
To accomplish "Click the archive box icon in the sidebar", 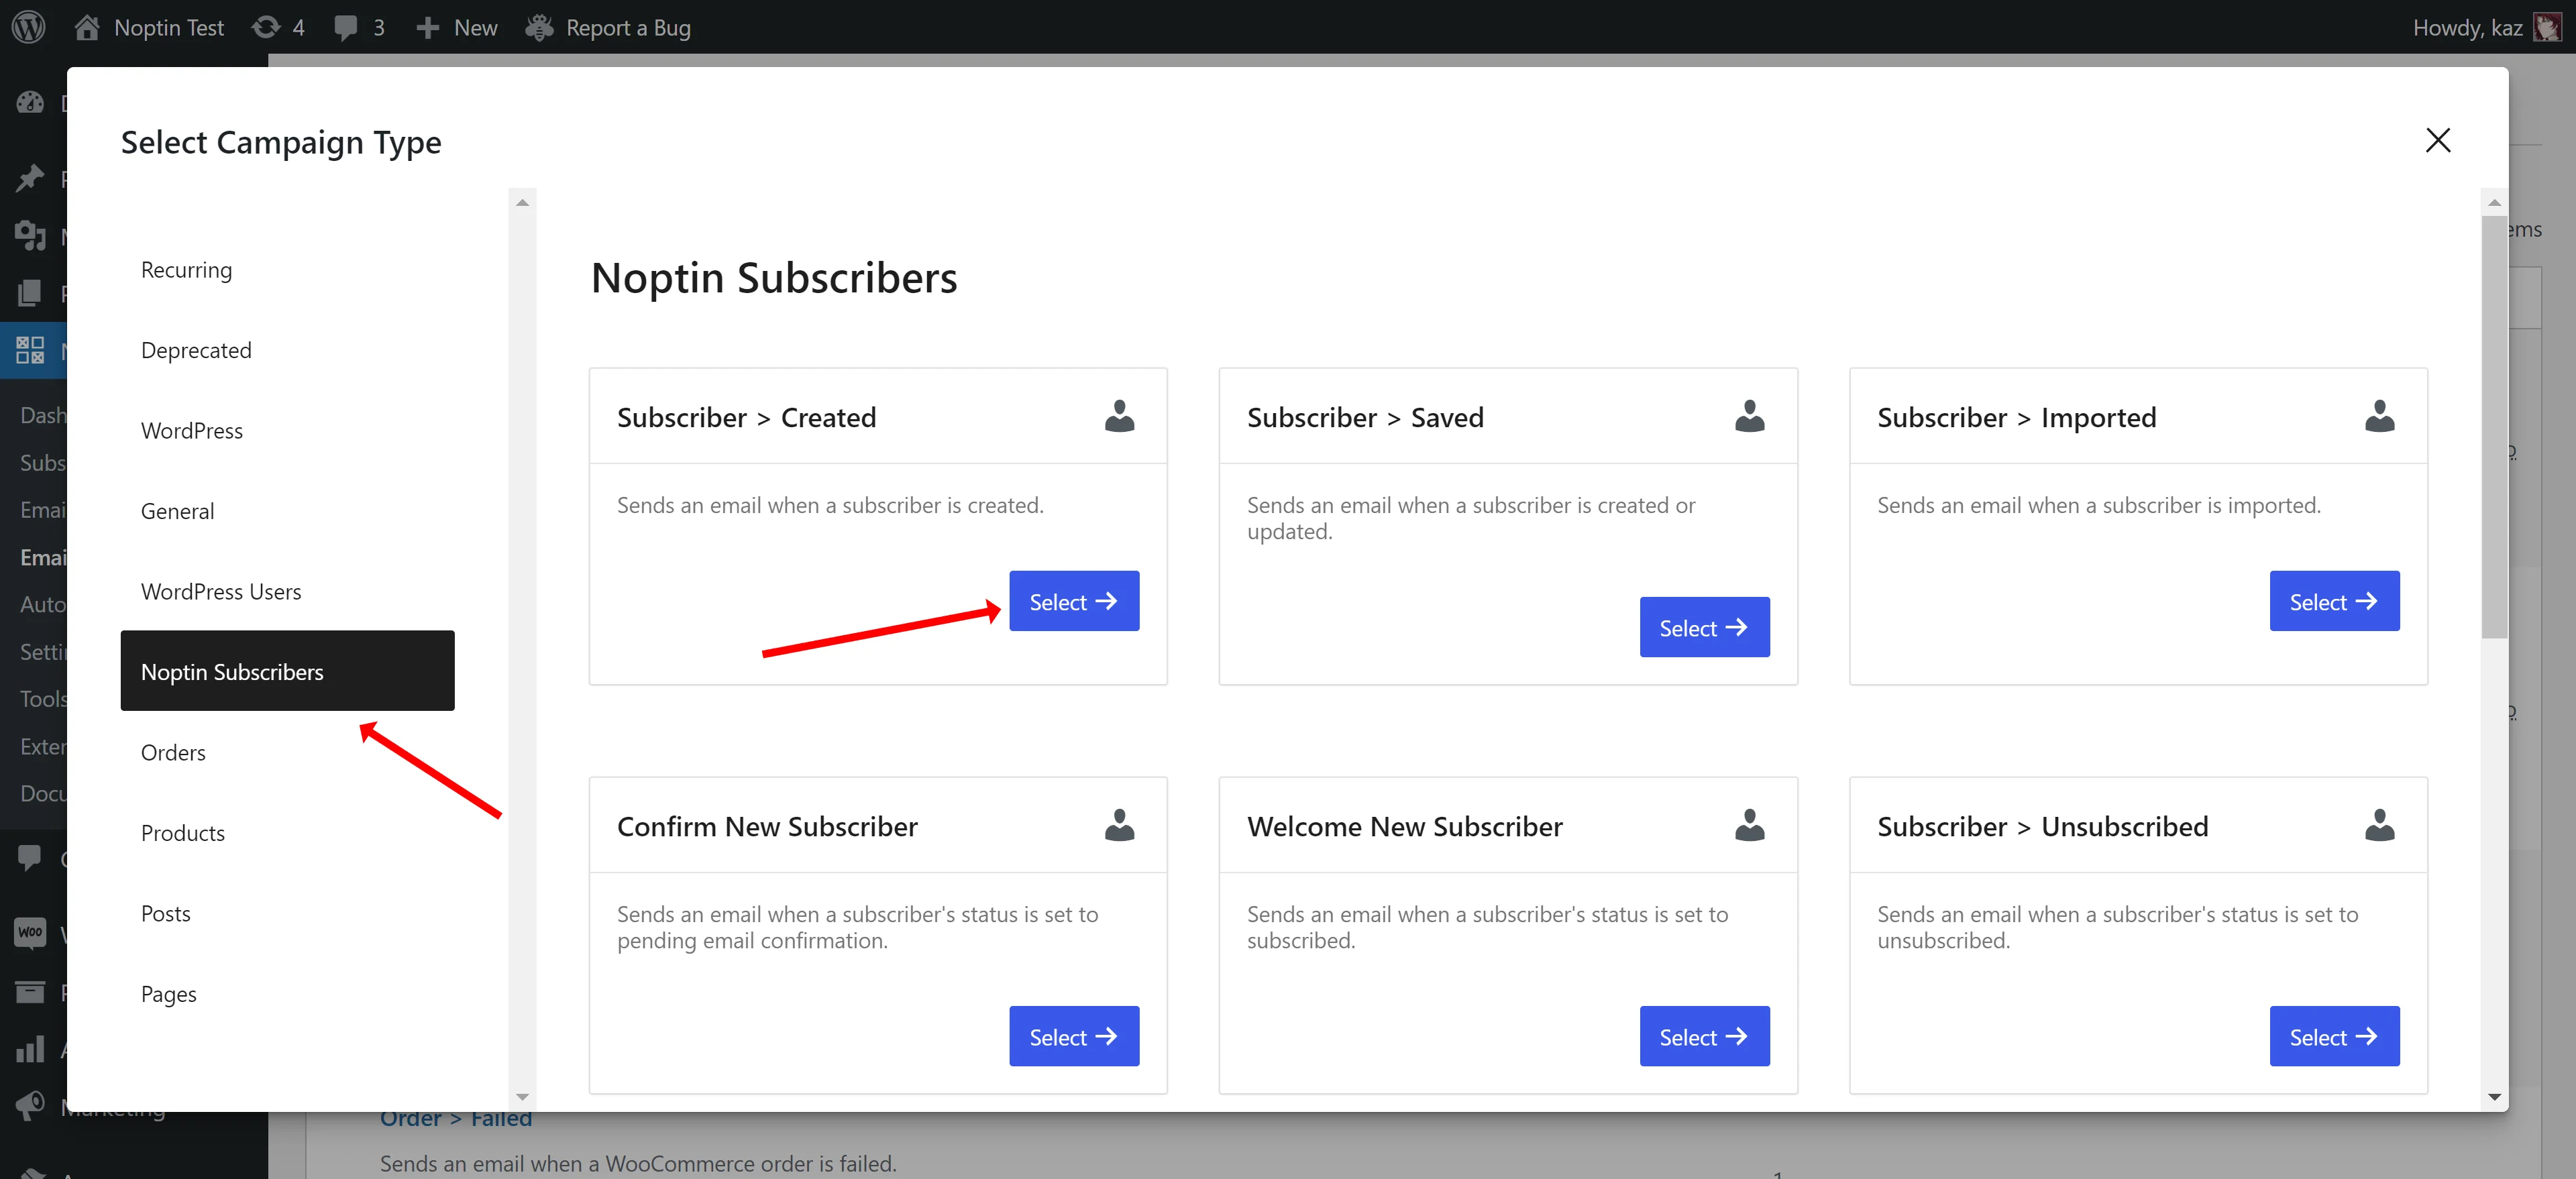I will (30, 991).
